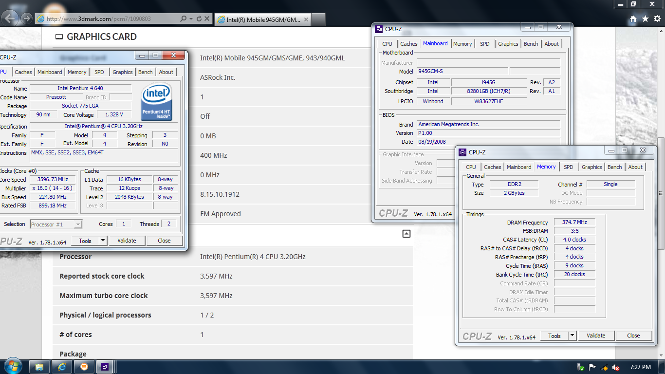Refresh the 3dmark page

199,19
